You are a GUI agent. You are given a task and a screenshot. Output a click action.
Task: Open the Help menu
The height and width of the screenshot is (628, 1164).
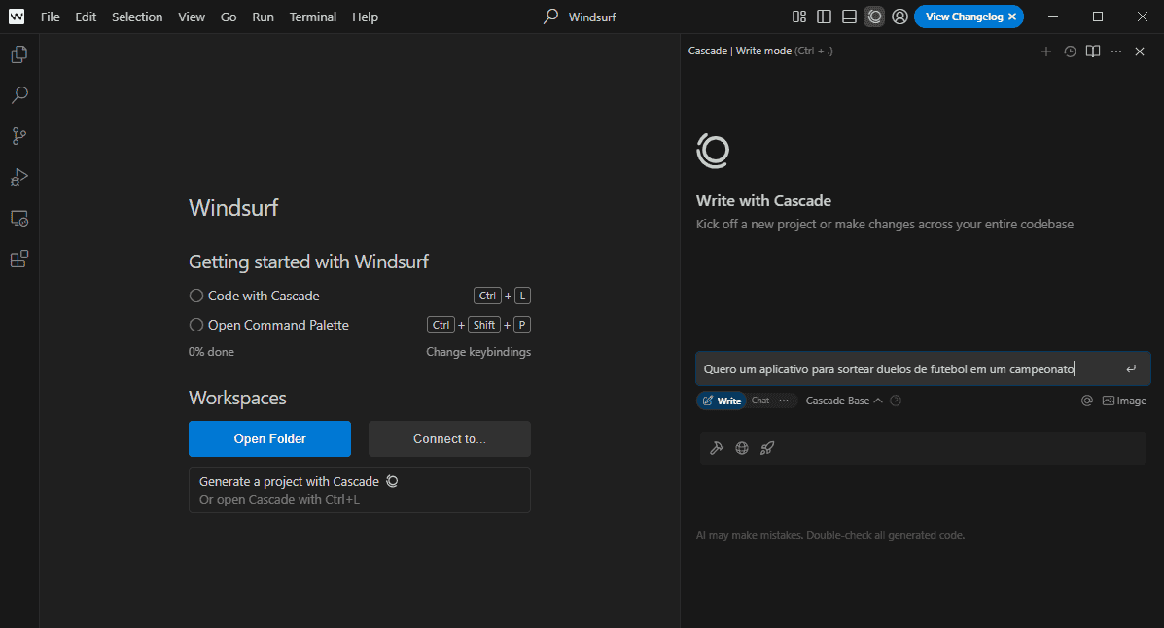tap(365, 17)
